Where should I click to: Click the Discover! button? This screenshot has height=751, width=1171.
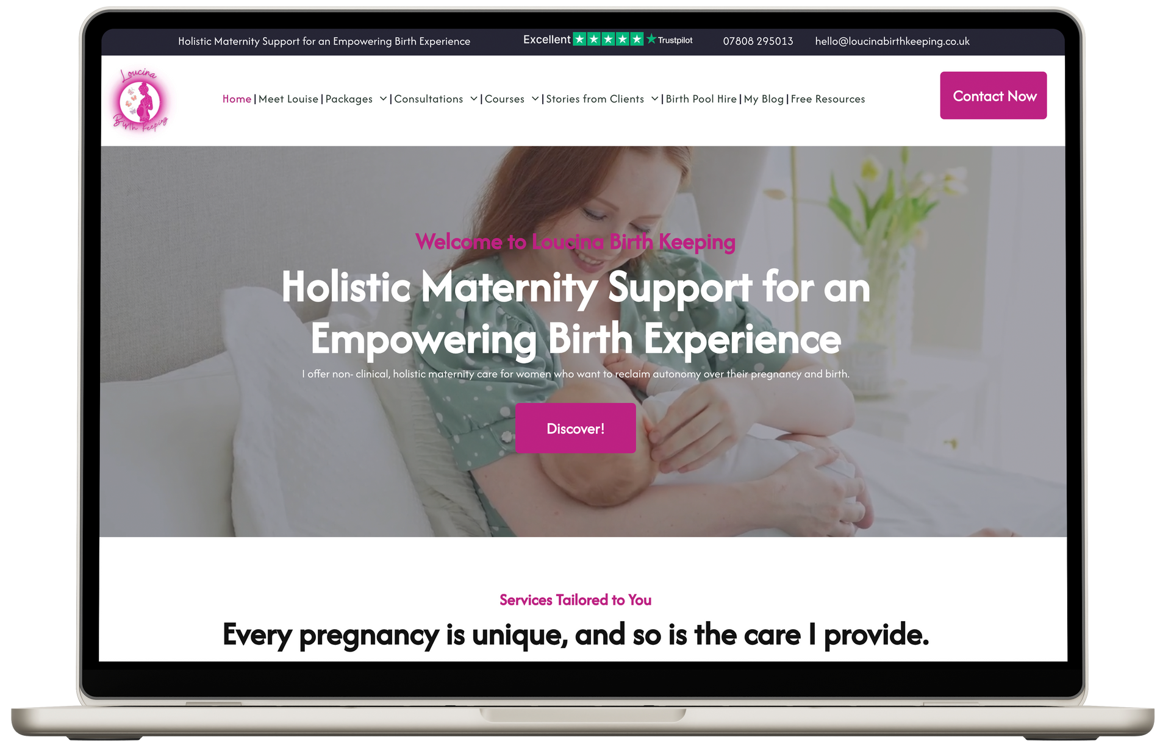click(x=576, y=428)
